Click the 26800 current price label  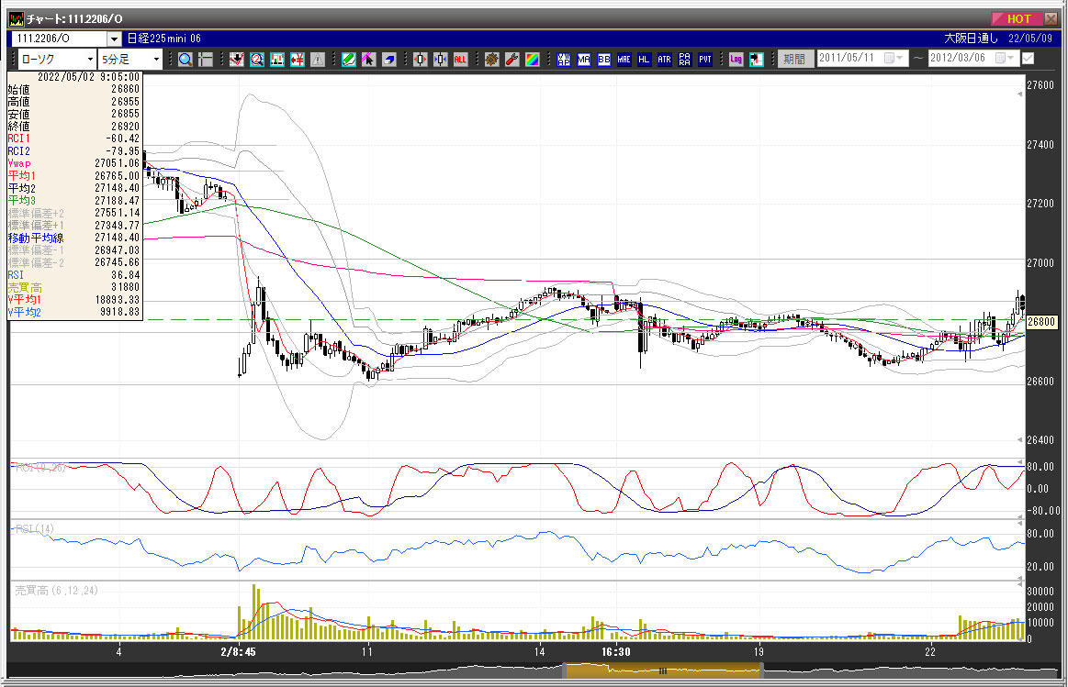coord(1040,322)
